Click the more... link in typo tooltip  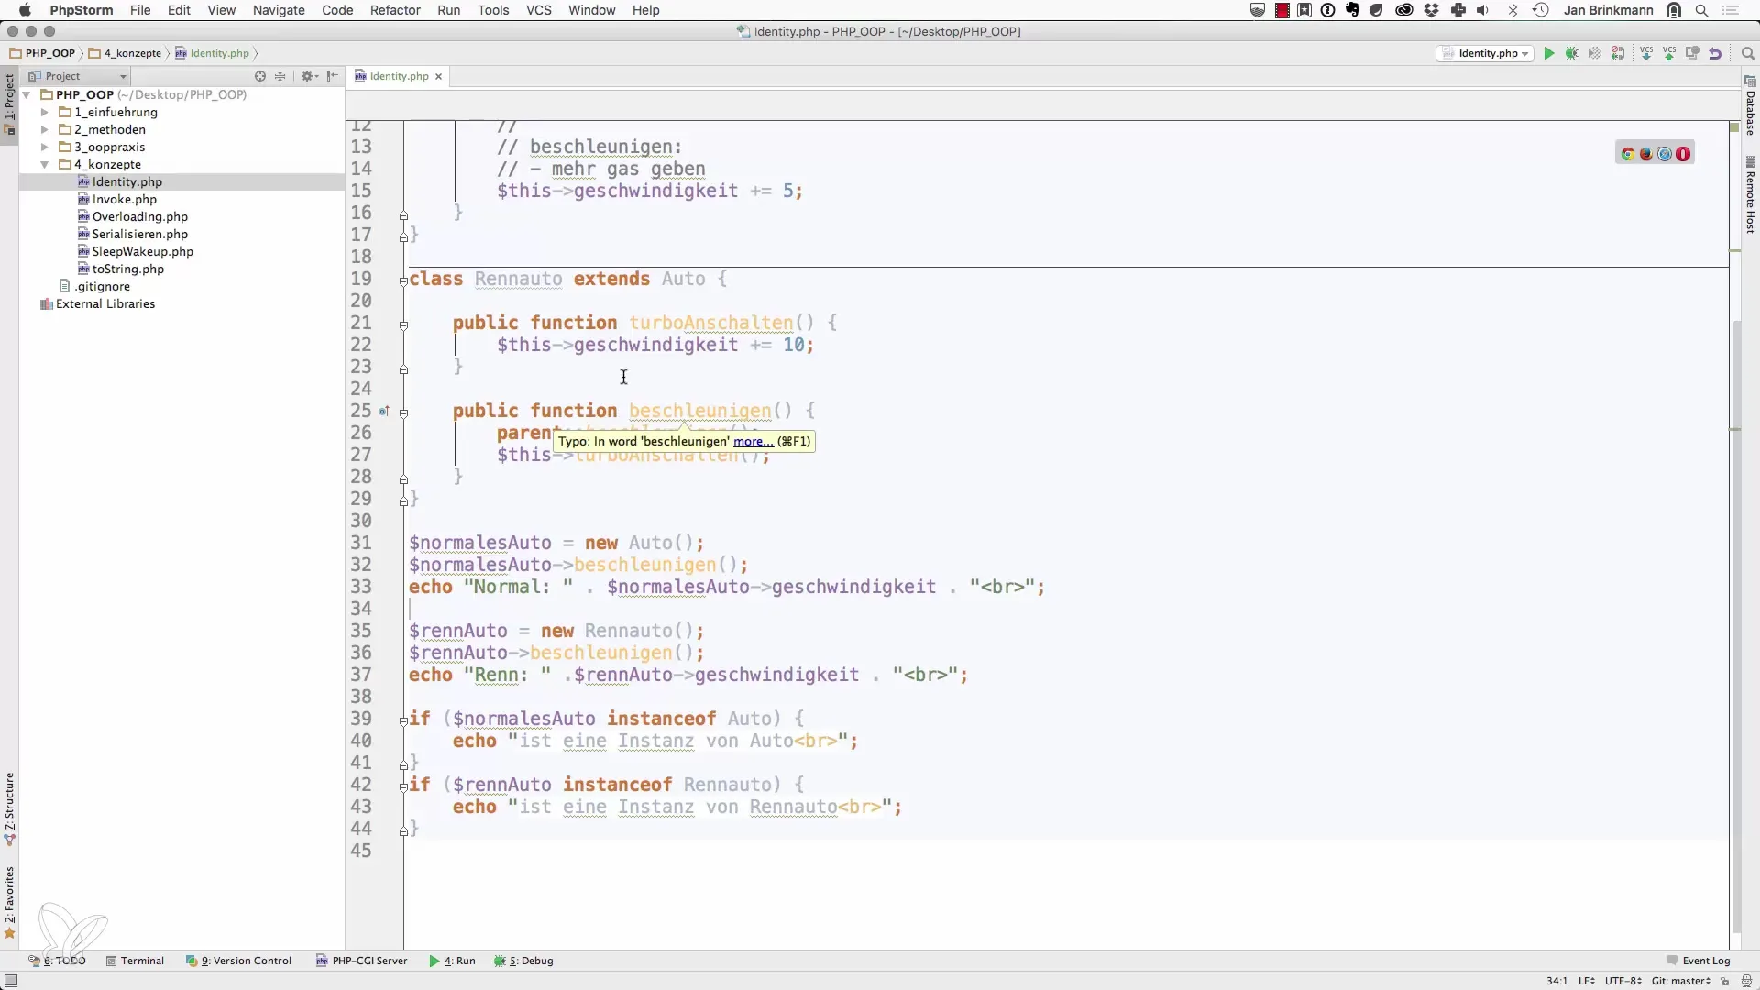[753, 441]
